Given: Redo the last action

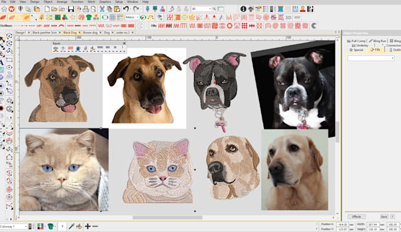Looking at the screenshot, I should click(136, 9).
